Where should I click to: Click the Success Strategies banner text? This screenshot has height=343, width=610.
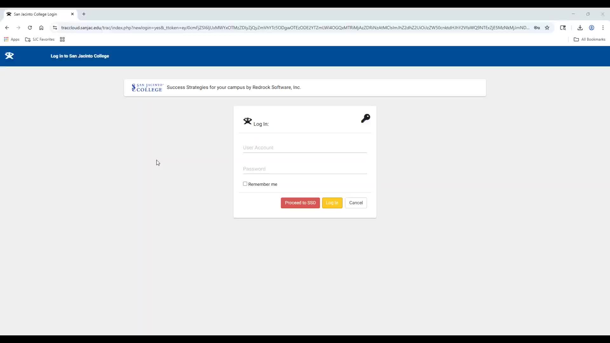[234, 87]
